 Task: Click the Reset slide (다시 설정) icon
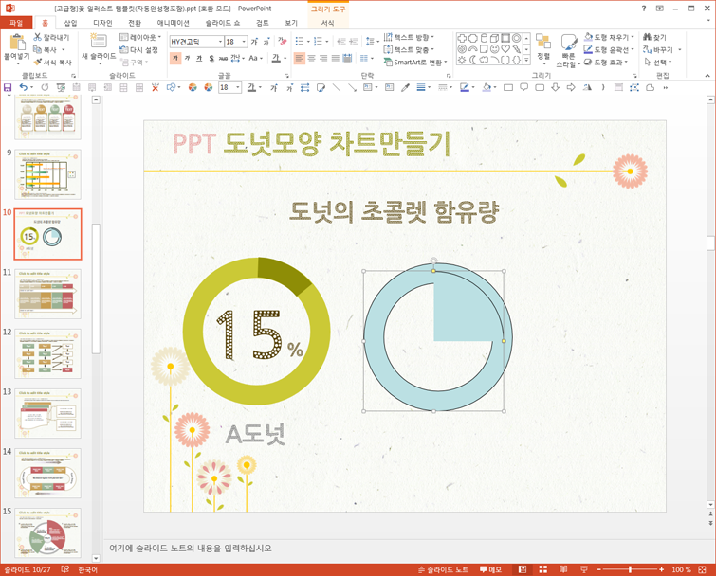123,49
